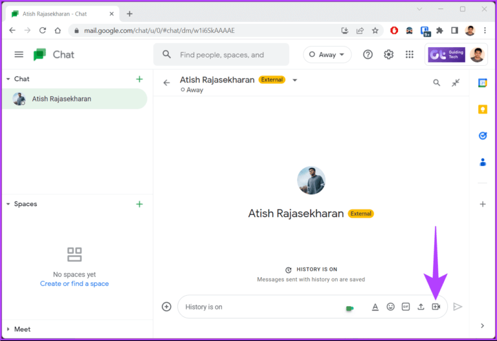Create a new space with the plus icon
Screen dimensions: 497x341
[140, 204]
